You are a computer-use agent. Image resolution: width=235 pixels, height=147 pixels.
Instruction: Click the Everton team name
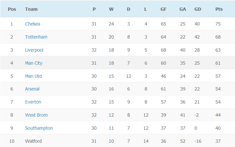[33, 102]
